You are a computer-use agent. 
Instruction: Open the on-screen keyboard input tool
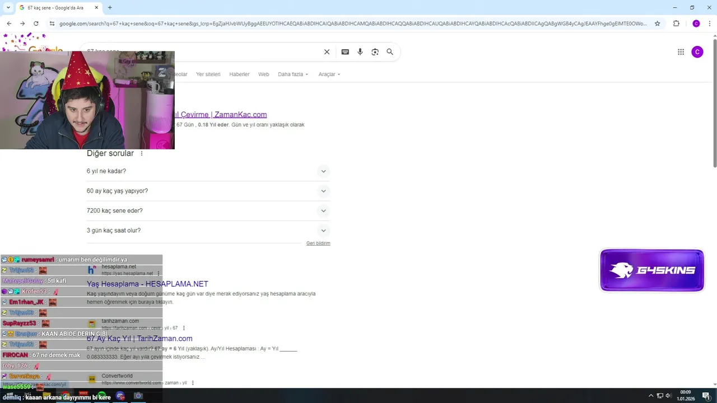point(345,52)
